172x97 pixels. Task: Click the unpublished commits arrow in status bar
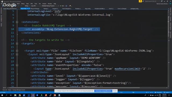pyautogui.click(x=147, y=92)
